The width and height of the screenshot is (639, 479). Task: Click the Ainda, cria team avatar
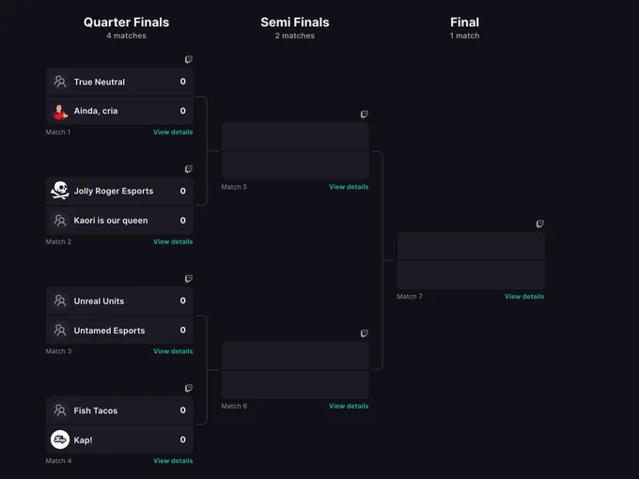click(x=60, y=112)
